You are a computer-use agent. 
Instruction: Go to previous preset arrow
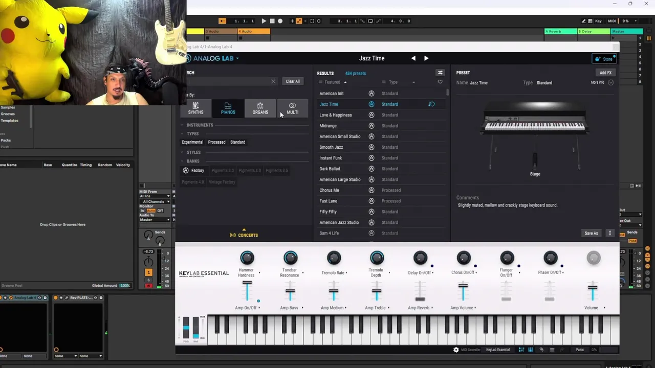(413, 58)
